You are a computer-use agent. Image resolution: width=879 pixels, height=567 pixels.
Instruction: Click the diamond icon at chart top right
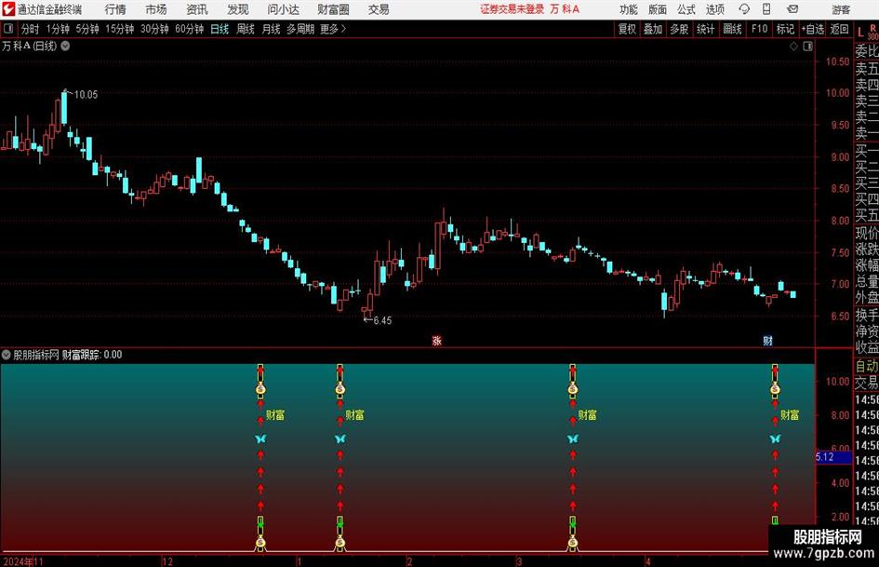click(x=793, y=47)
